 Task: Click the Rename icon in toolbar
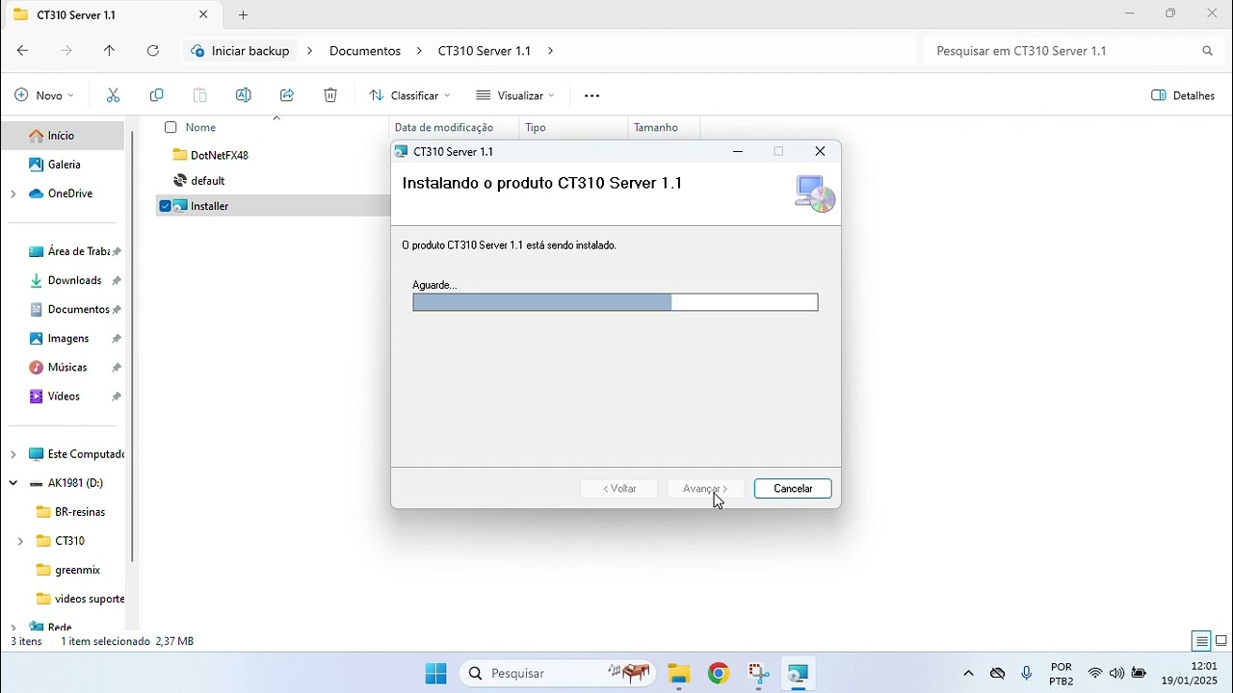coord(244,95)
